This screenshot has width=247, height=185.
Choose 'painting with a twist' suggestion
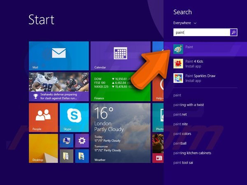pyautogui.click(x=189, y=105)
